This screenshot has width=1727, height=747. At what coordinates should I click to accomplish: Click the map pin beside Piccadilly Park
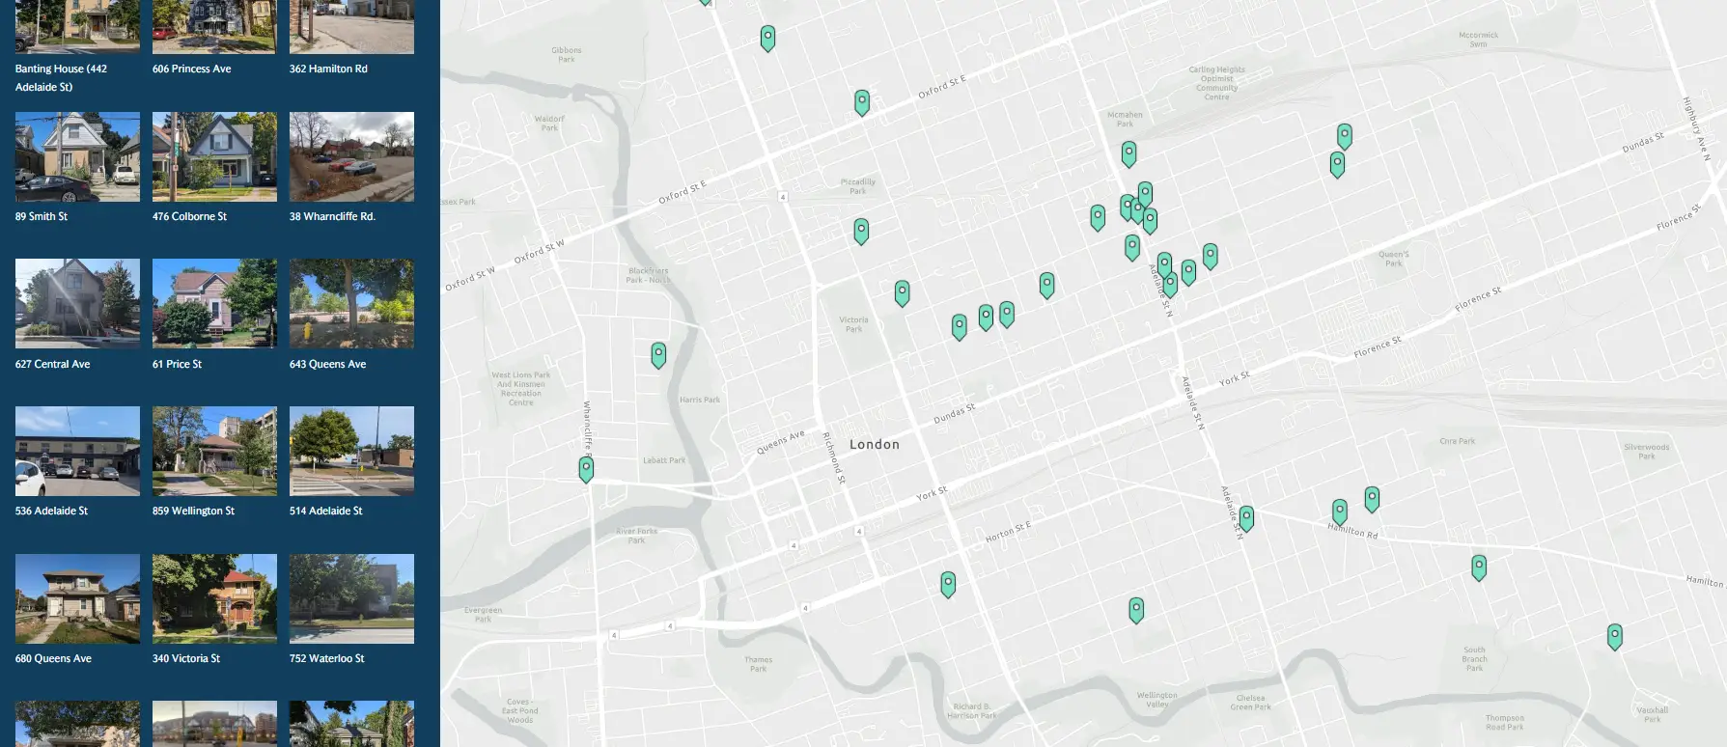tap(861, 231)
